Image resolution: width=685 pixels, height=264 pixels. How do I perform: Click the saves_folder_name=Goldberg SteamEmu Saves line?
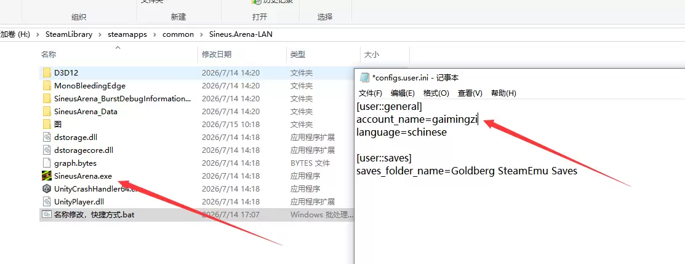(467, 171)
